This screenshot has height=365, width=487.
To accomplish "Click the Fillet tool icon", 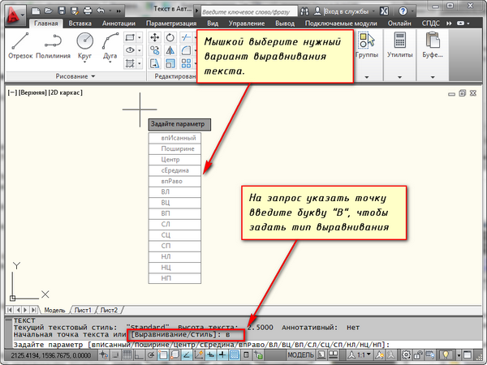I will 186,50.
